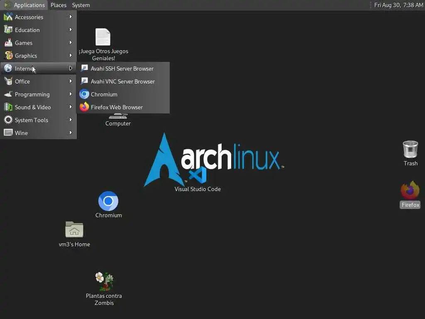Click the Visual Studio Code desktop label
This screenshot has height=319, width=425.
coord(198,189)
